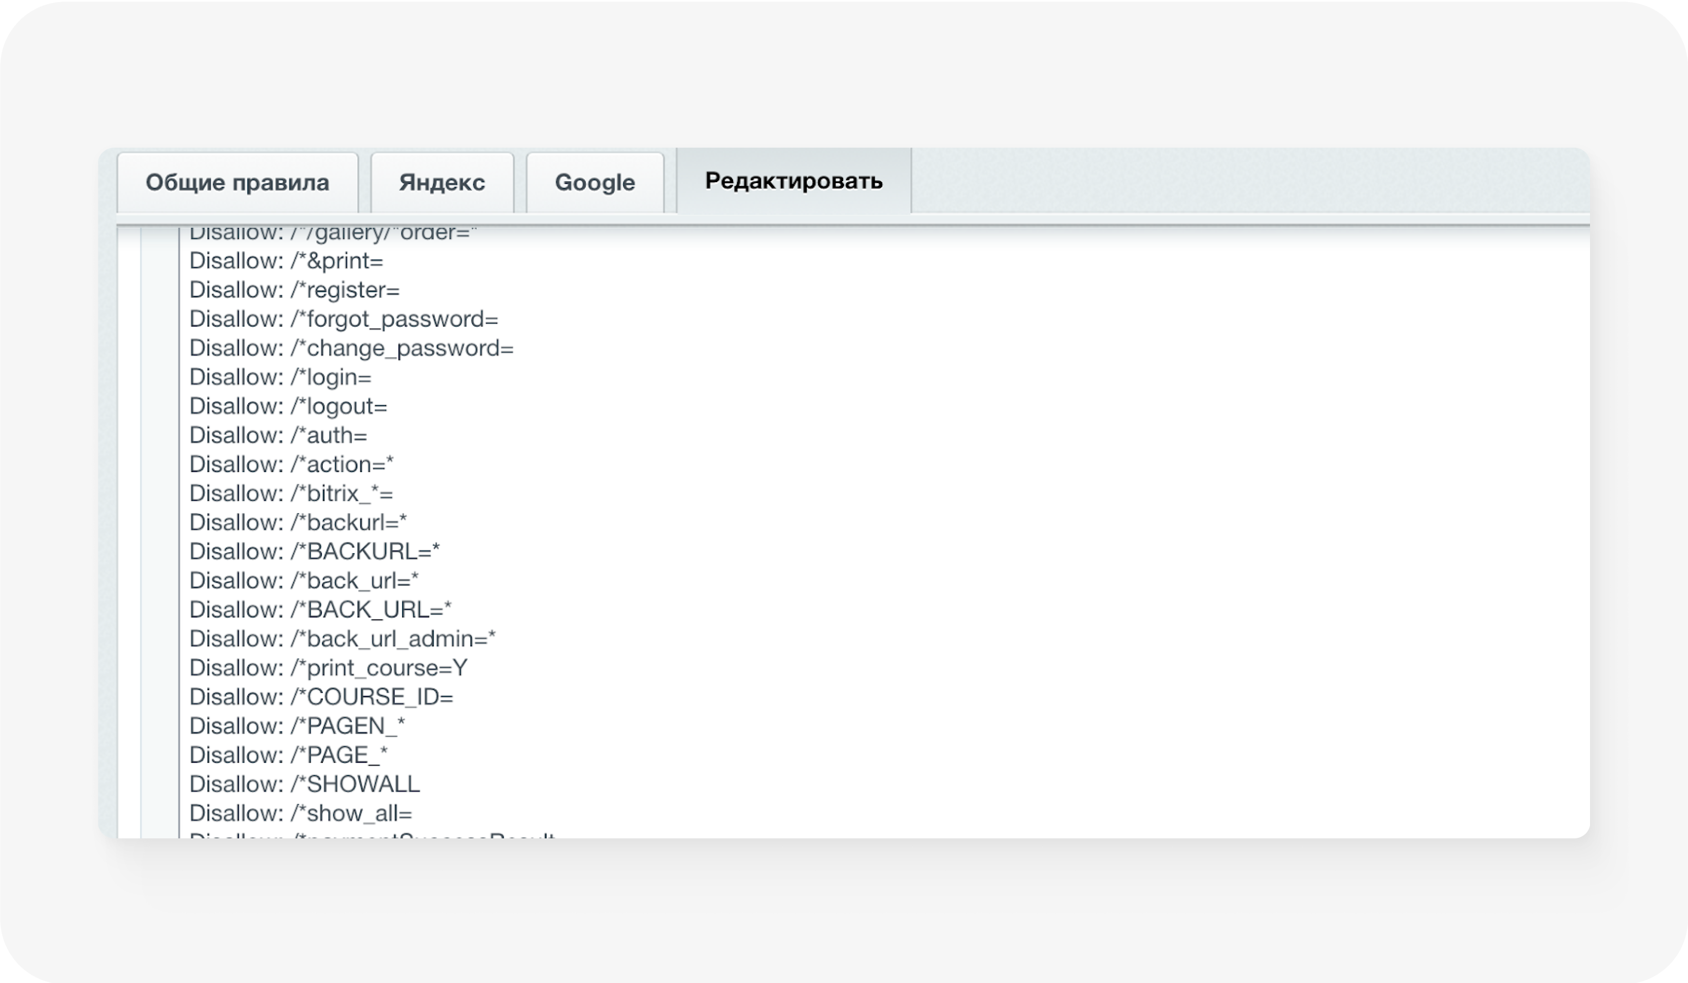Switch to the Яндекс tab

442,182
